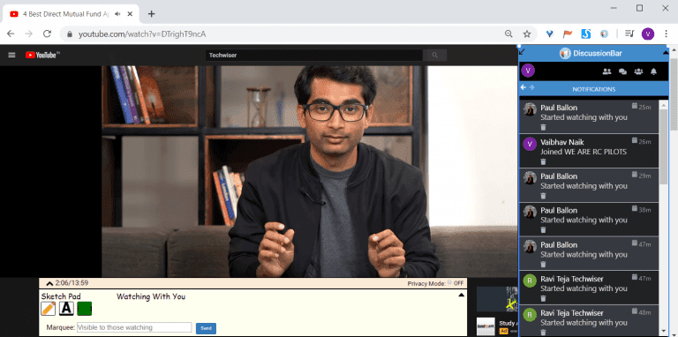Collapse the DiscussionBar with the top-right triangle
Image resolution: width=678 pixels, height=337 pixels.
666,53
